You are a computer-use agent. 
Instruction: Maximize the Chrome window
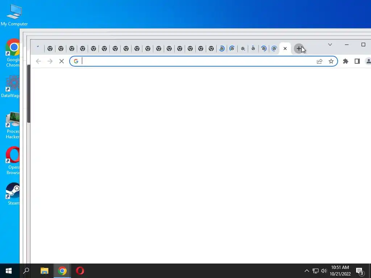coord(363,45)
